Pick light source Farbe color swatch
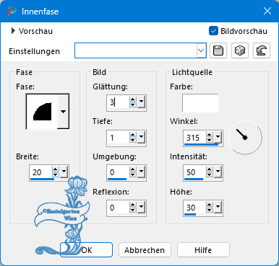Viewport: 279px width, 266px height. [200, 103]
